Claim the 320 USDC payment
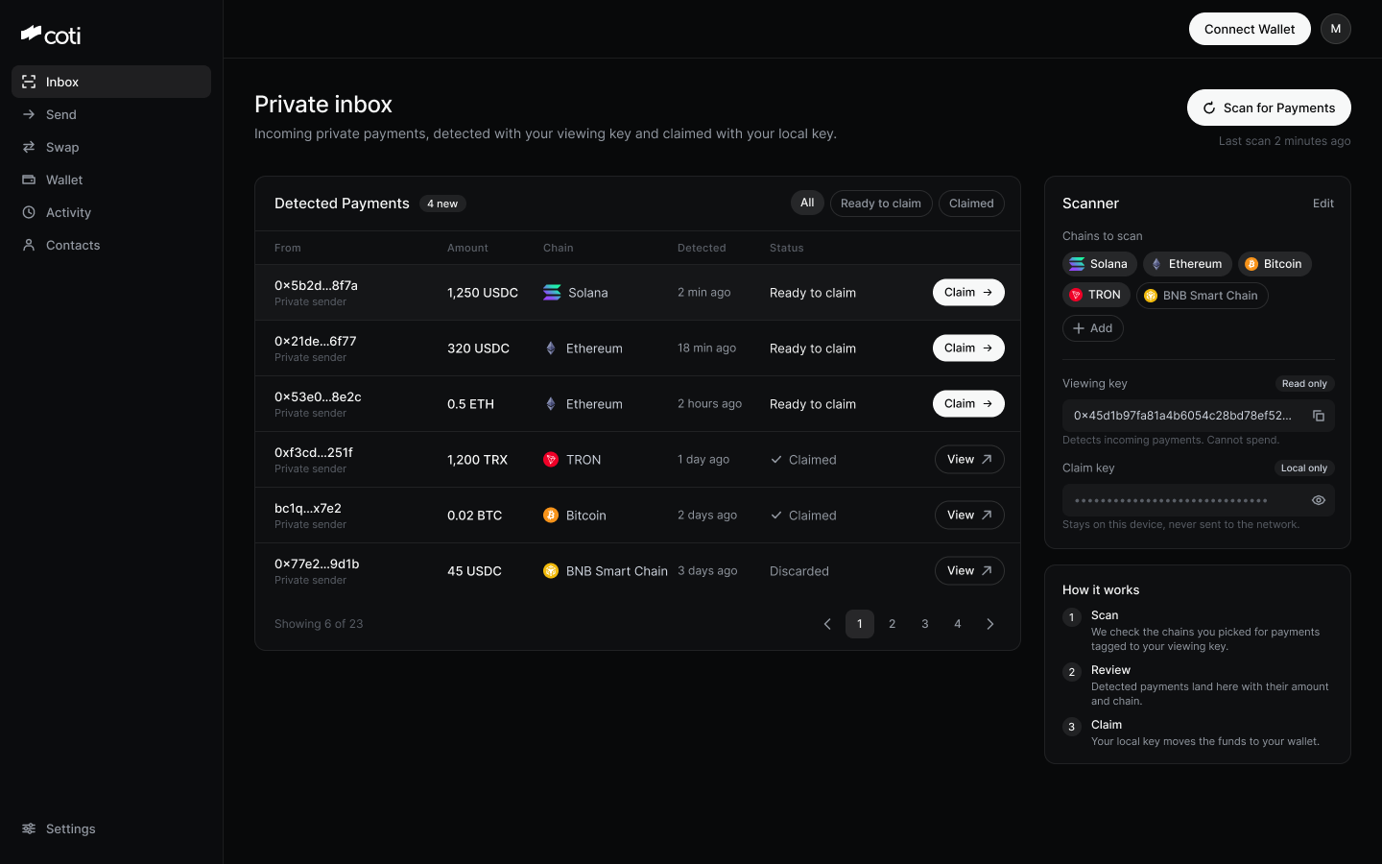The width and height of the screenshot is (1382, 864). pyautogui.click(x=968, y=348)
